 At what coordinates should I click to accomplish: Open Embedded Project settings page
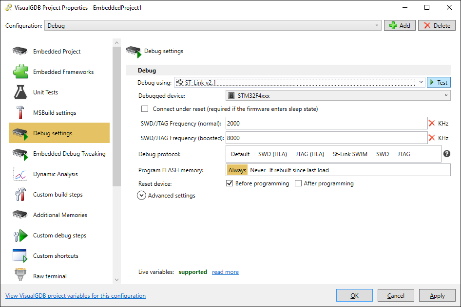pos(59,52)
